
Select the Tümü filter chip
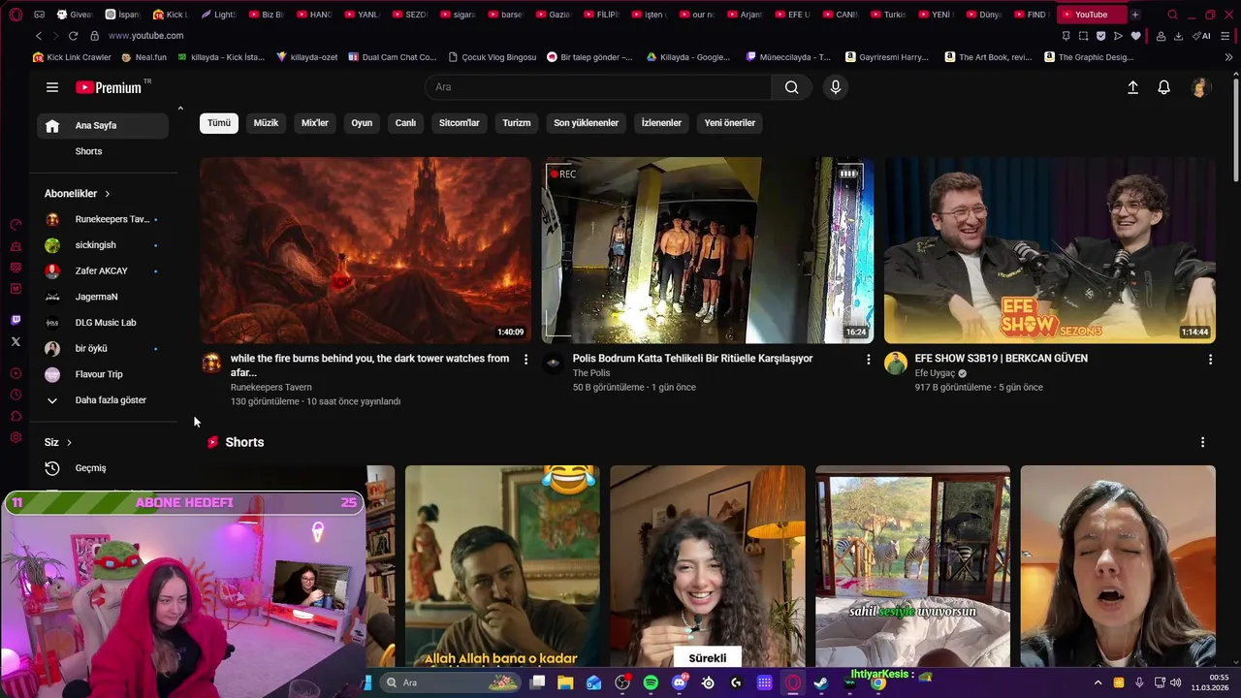(x=219, y=123)
